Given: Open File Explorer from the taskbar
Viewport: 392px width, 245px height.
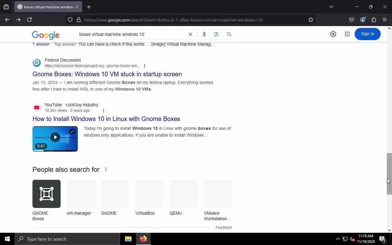Looking at the screenshot, I should 128,239.
